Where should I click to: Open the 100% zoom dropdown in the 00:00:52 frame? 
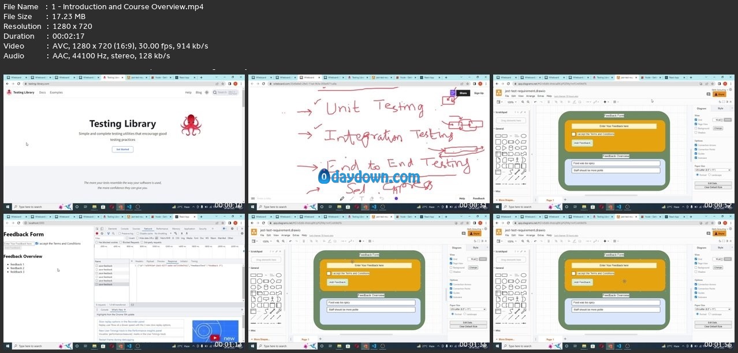[512, 102]
